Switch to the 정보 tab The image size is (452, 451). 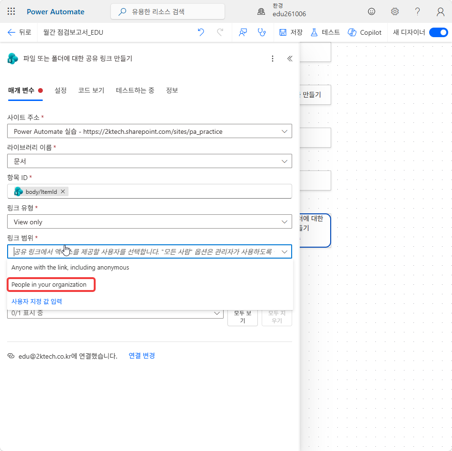tap(172, 90)
